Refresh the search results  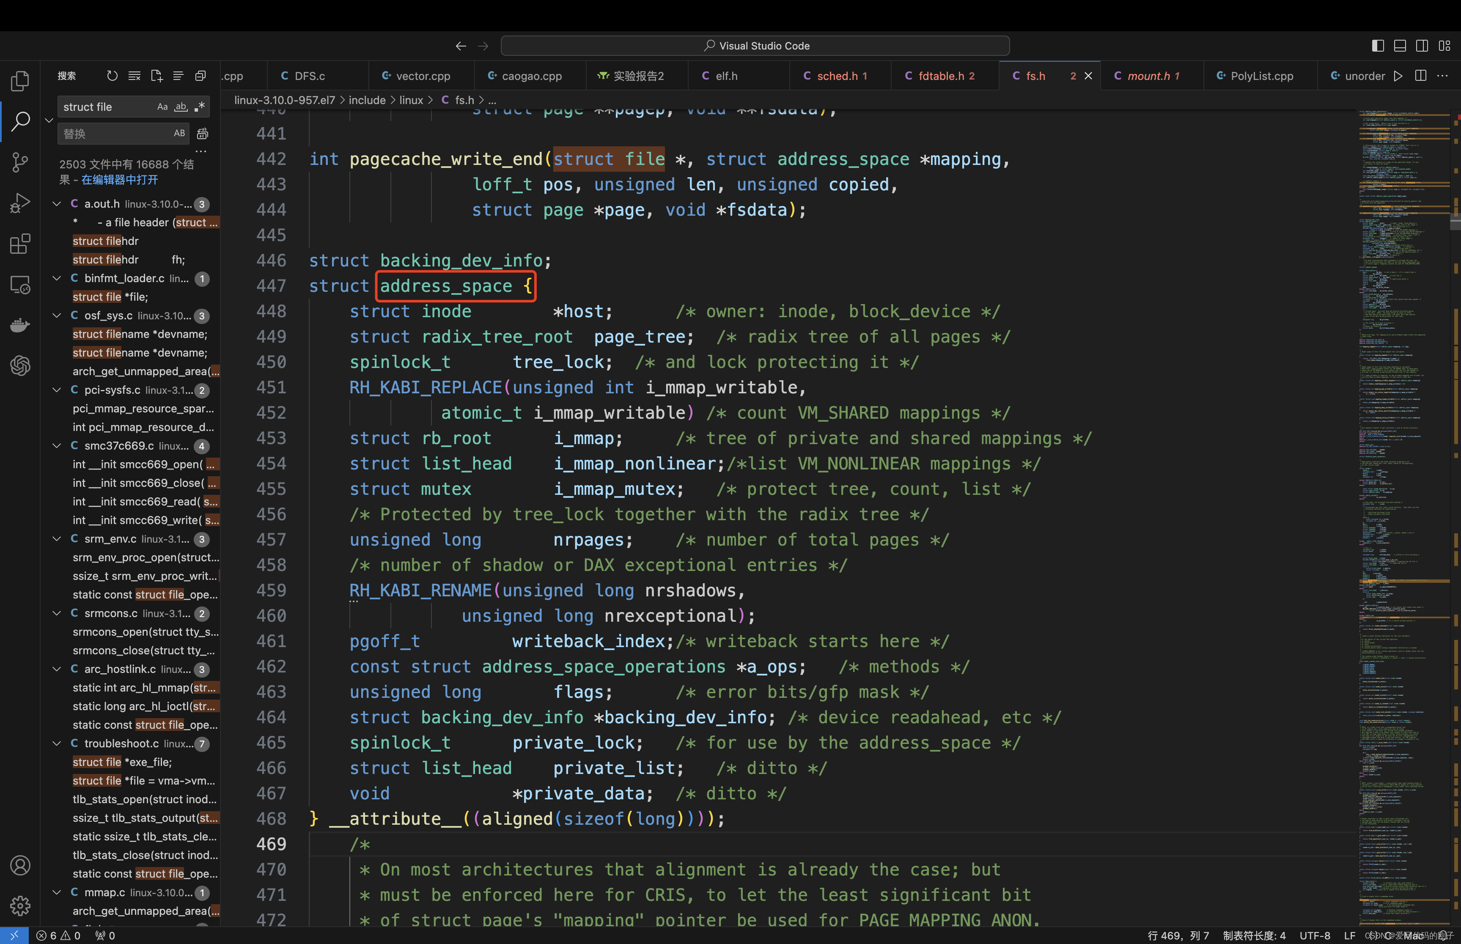click(x=112, y=76)
